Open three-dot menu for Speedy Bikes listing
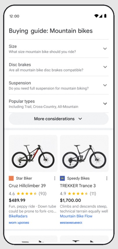The height and width of the screenshot is (249, 118). tap(107, 178)
